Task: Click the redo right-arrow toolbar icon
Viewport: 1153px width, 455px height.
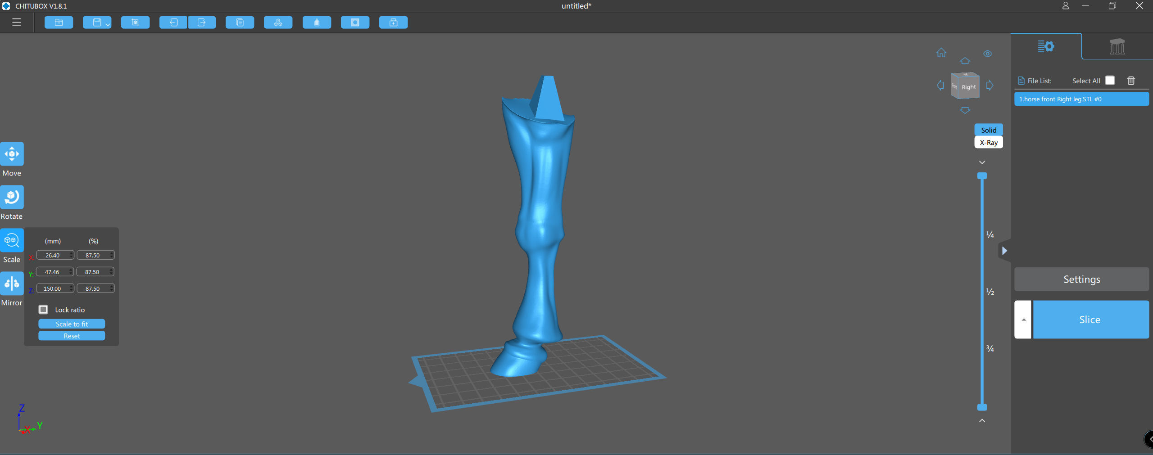Action: point(202,23)
